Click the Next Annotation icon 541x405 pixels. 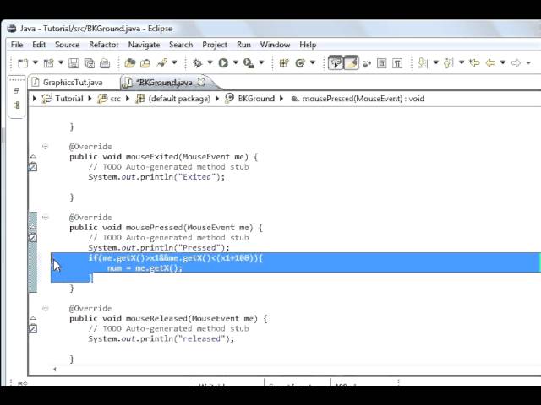(x=423, y=63)
